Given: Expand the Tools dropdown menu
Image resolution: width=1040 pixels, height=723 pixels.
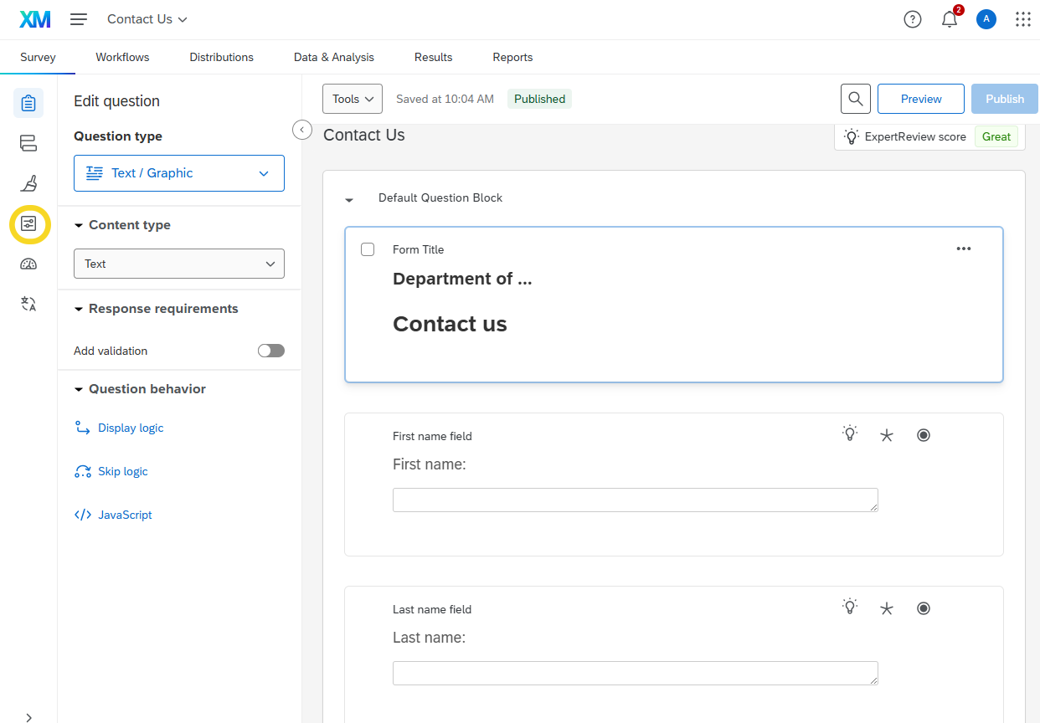Looking at the screenshot, I should (x=353, y=99).
